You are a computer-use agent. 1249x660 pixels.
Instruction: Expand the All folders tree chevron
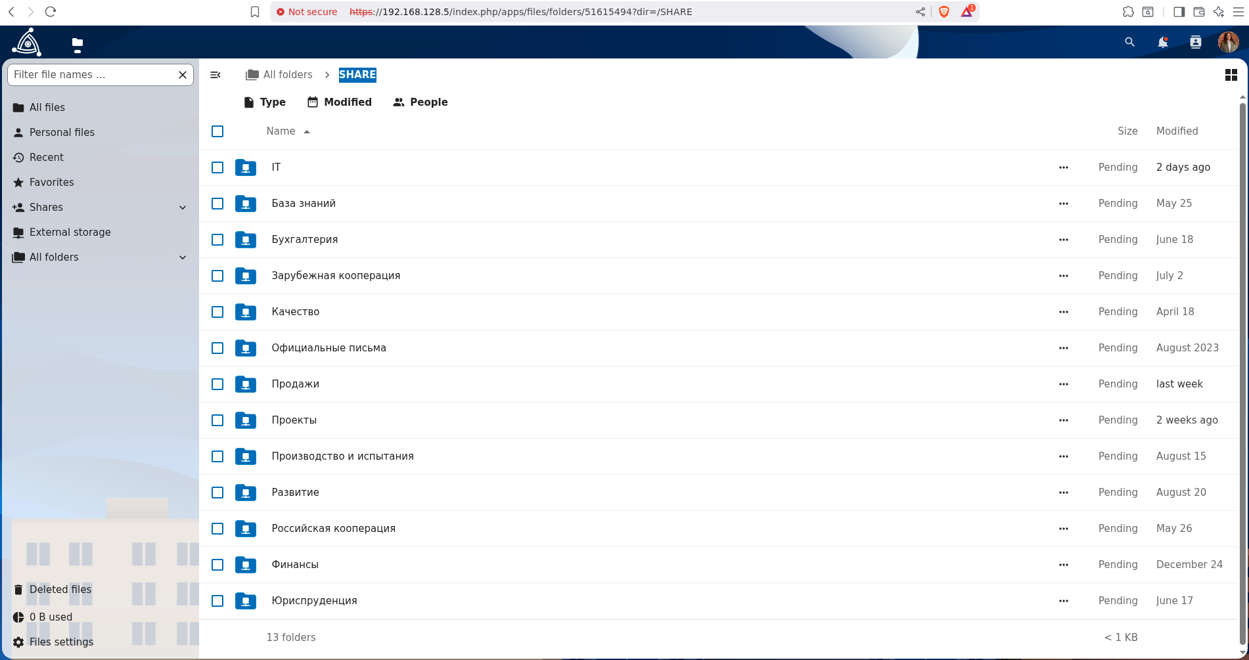(x=183, y=257)
